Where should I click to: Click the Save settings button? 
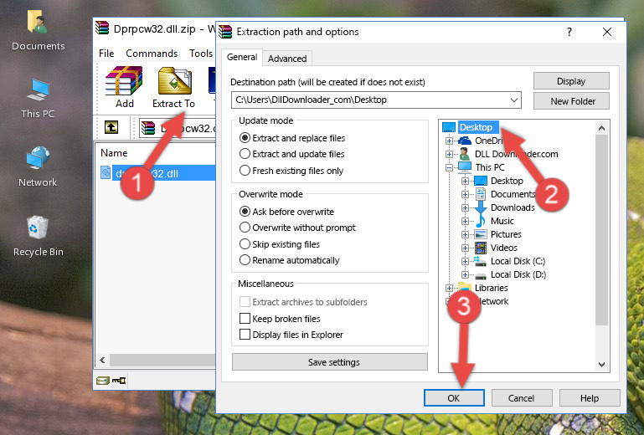tap(330, 362)
